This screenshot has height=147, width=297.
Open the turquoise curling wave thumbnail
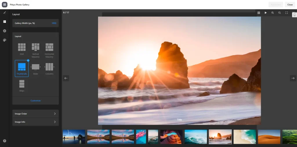click(196, 137)
